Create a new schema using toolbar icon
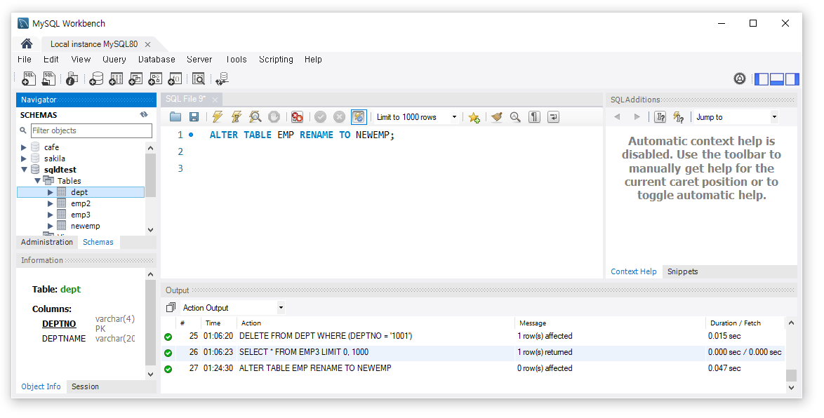Screen dimensions: 824x418 [x=96, y=79]
